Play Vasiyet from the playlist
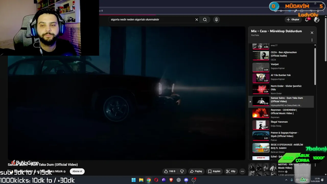 281,67
